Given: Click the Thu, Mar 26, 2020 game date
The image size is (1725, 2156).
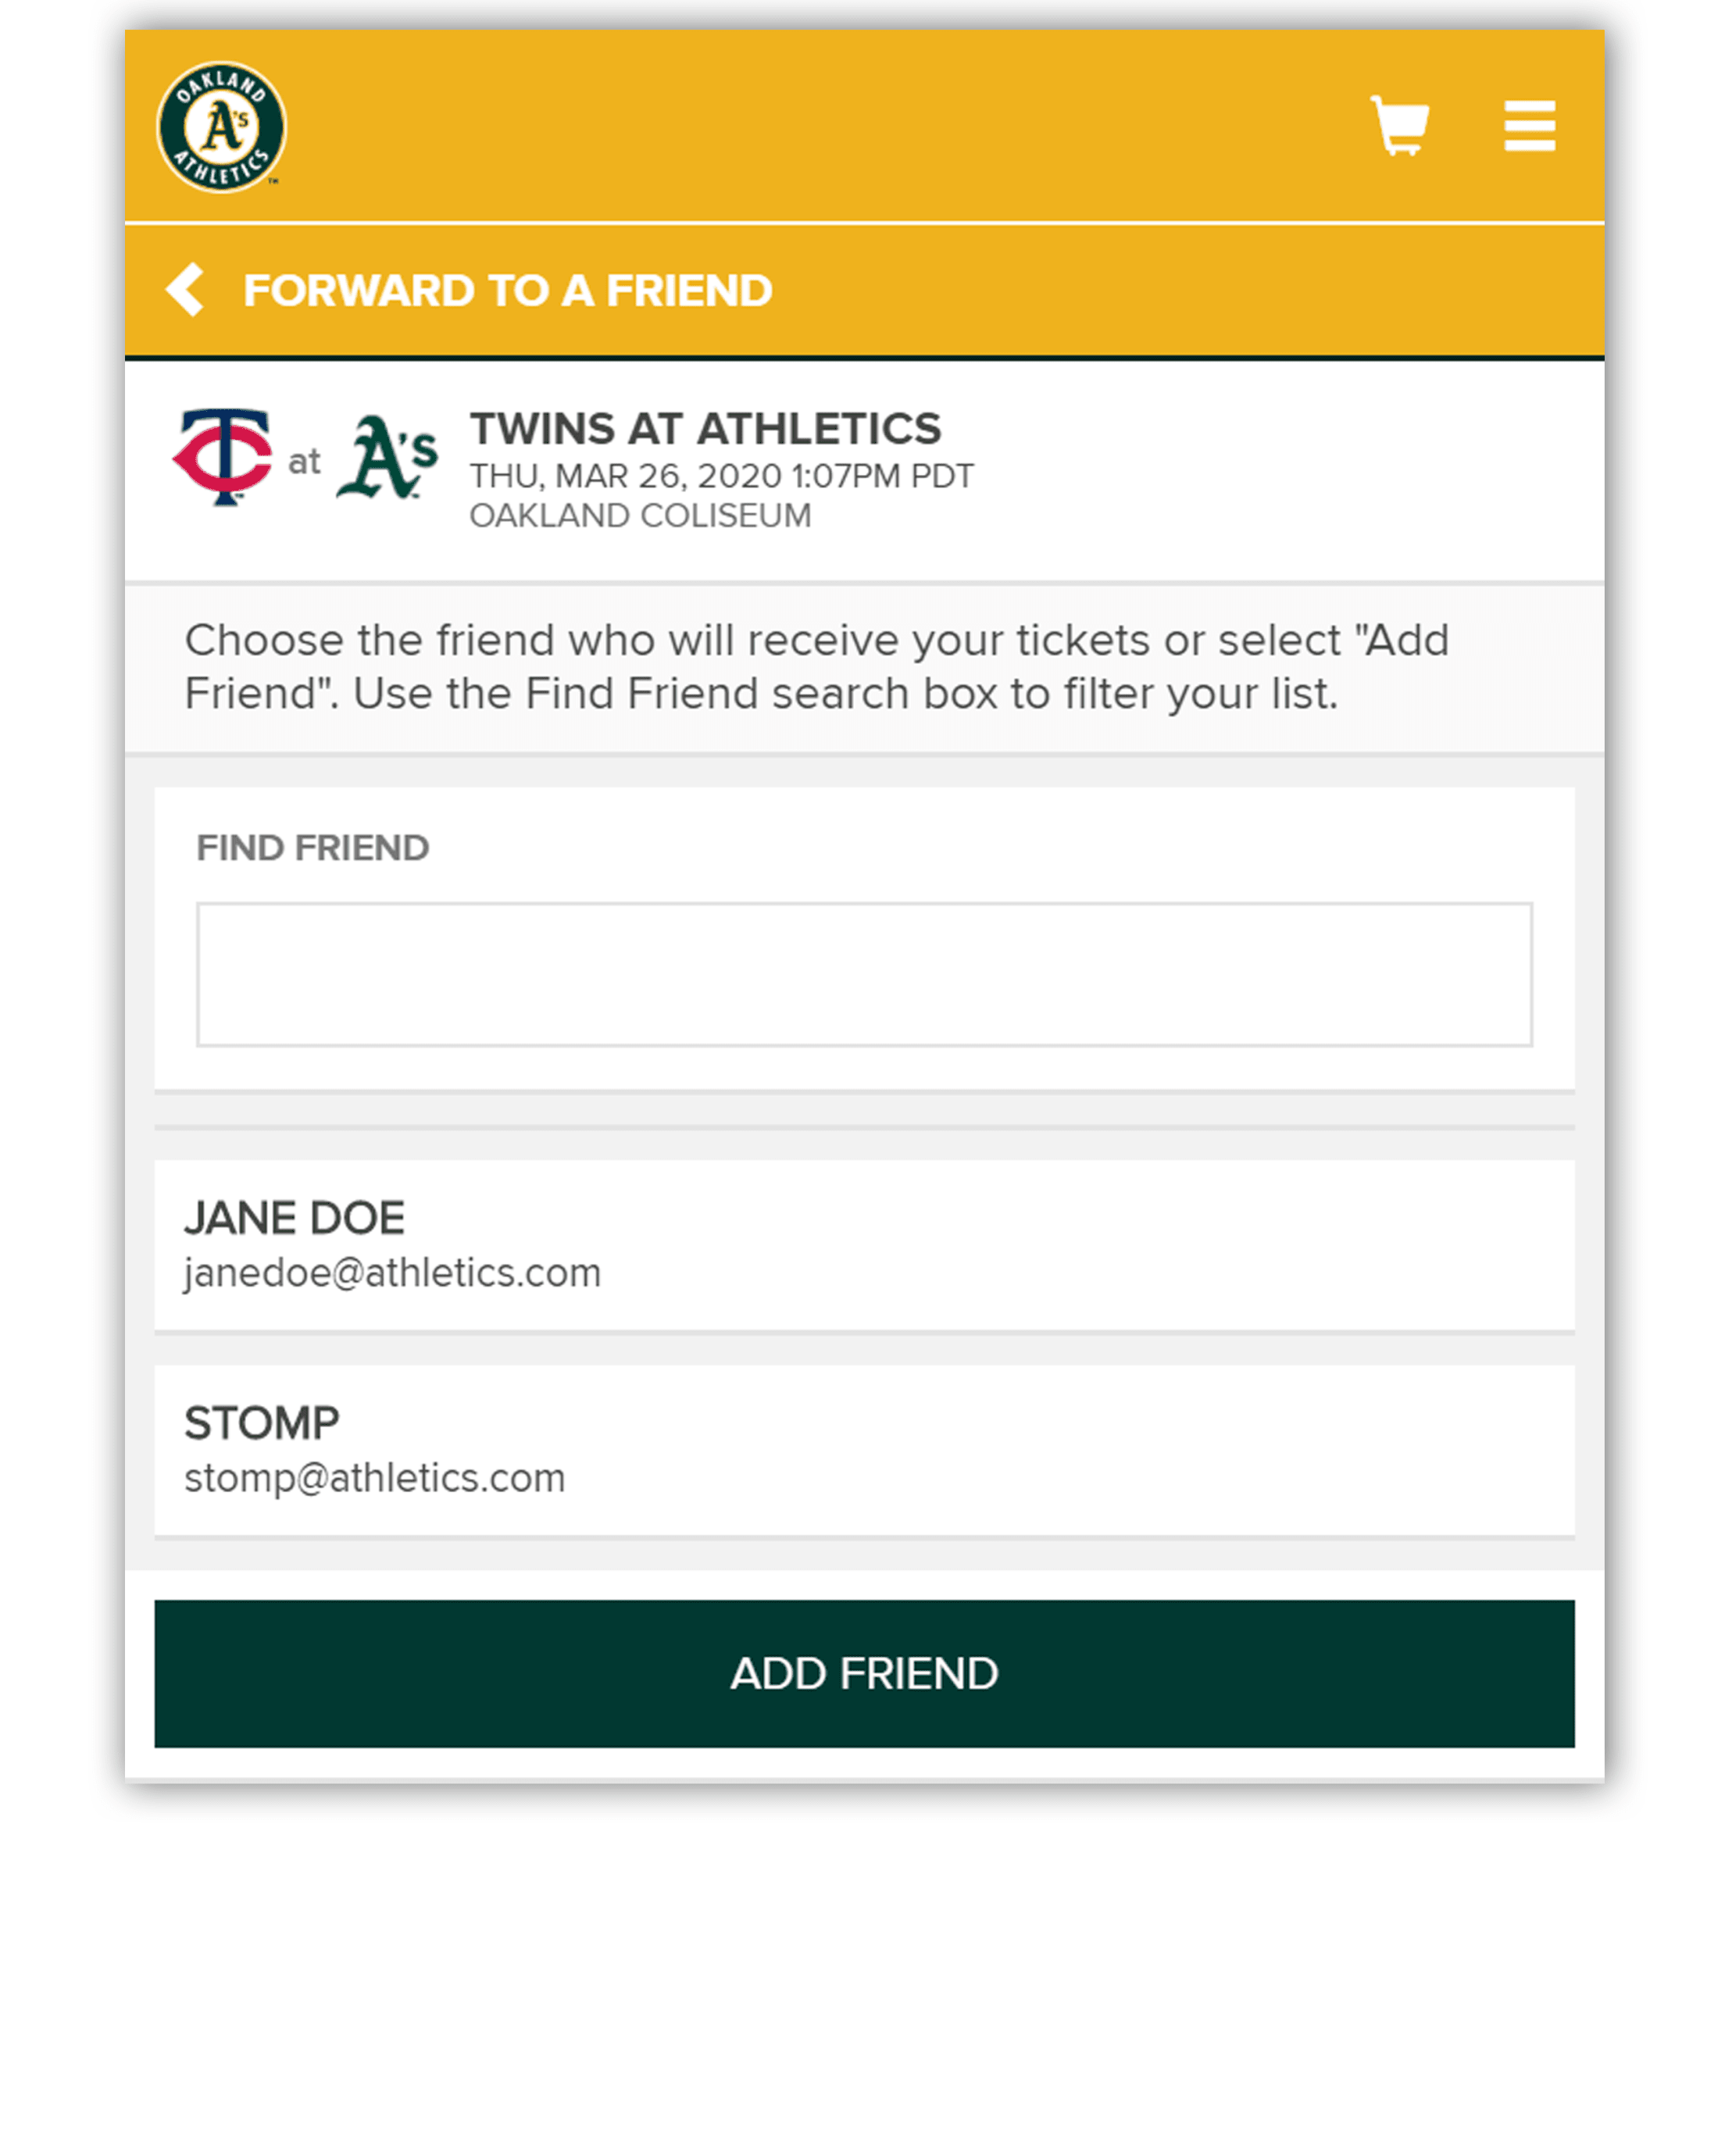Looking at the screenshot, I should click(721, 476).
